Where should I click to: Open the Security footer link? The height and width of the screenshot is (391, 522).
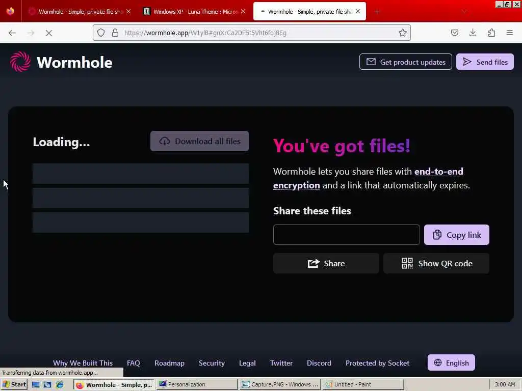212,363
